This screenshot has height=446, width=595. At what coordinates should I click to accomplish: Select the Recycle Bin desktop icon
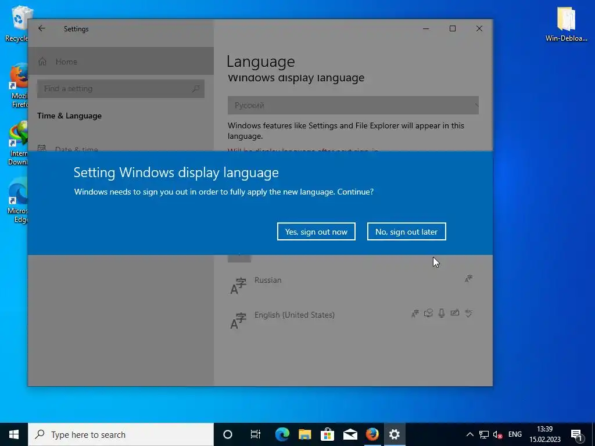point(17,23)
